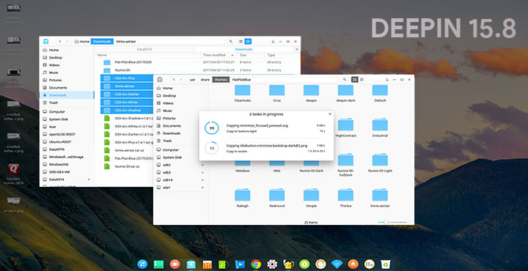Viewport: 528px width, 271px height.
Task: Open the Raleigh theme folder
Action: point(243,198)
